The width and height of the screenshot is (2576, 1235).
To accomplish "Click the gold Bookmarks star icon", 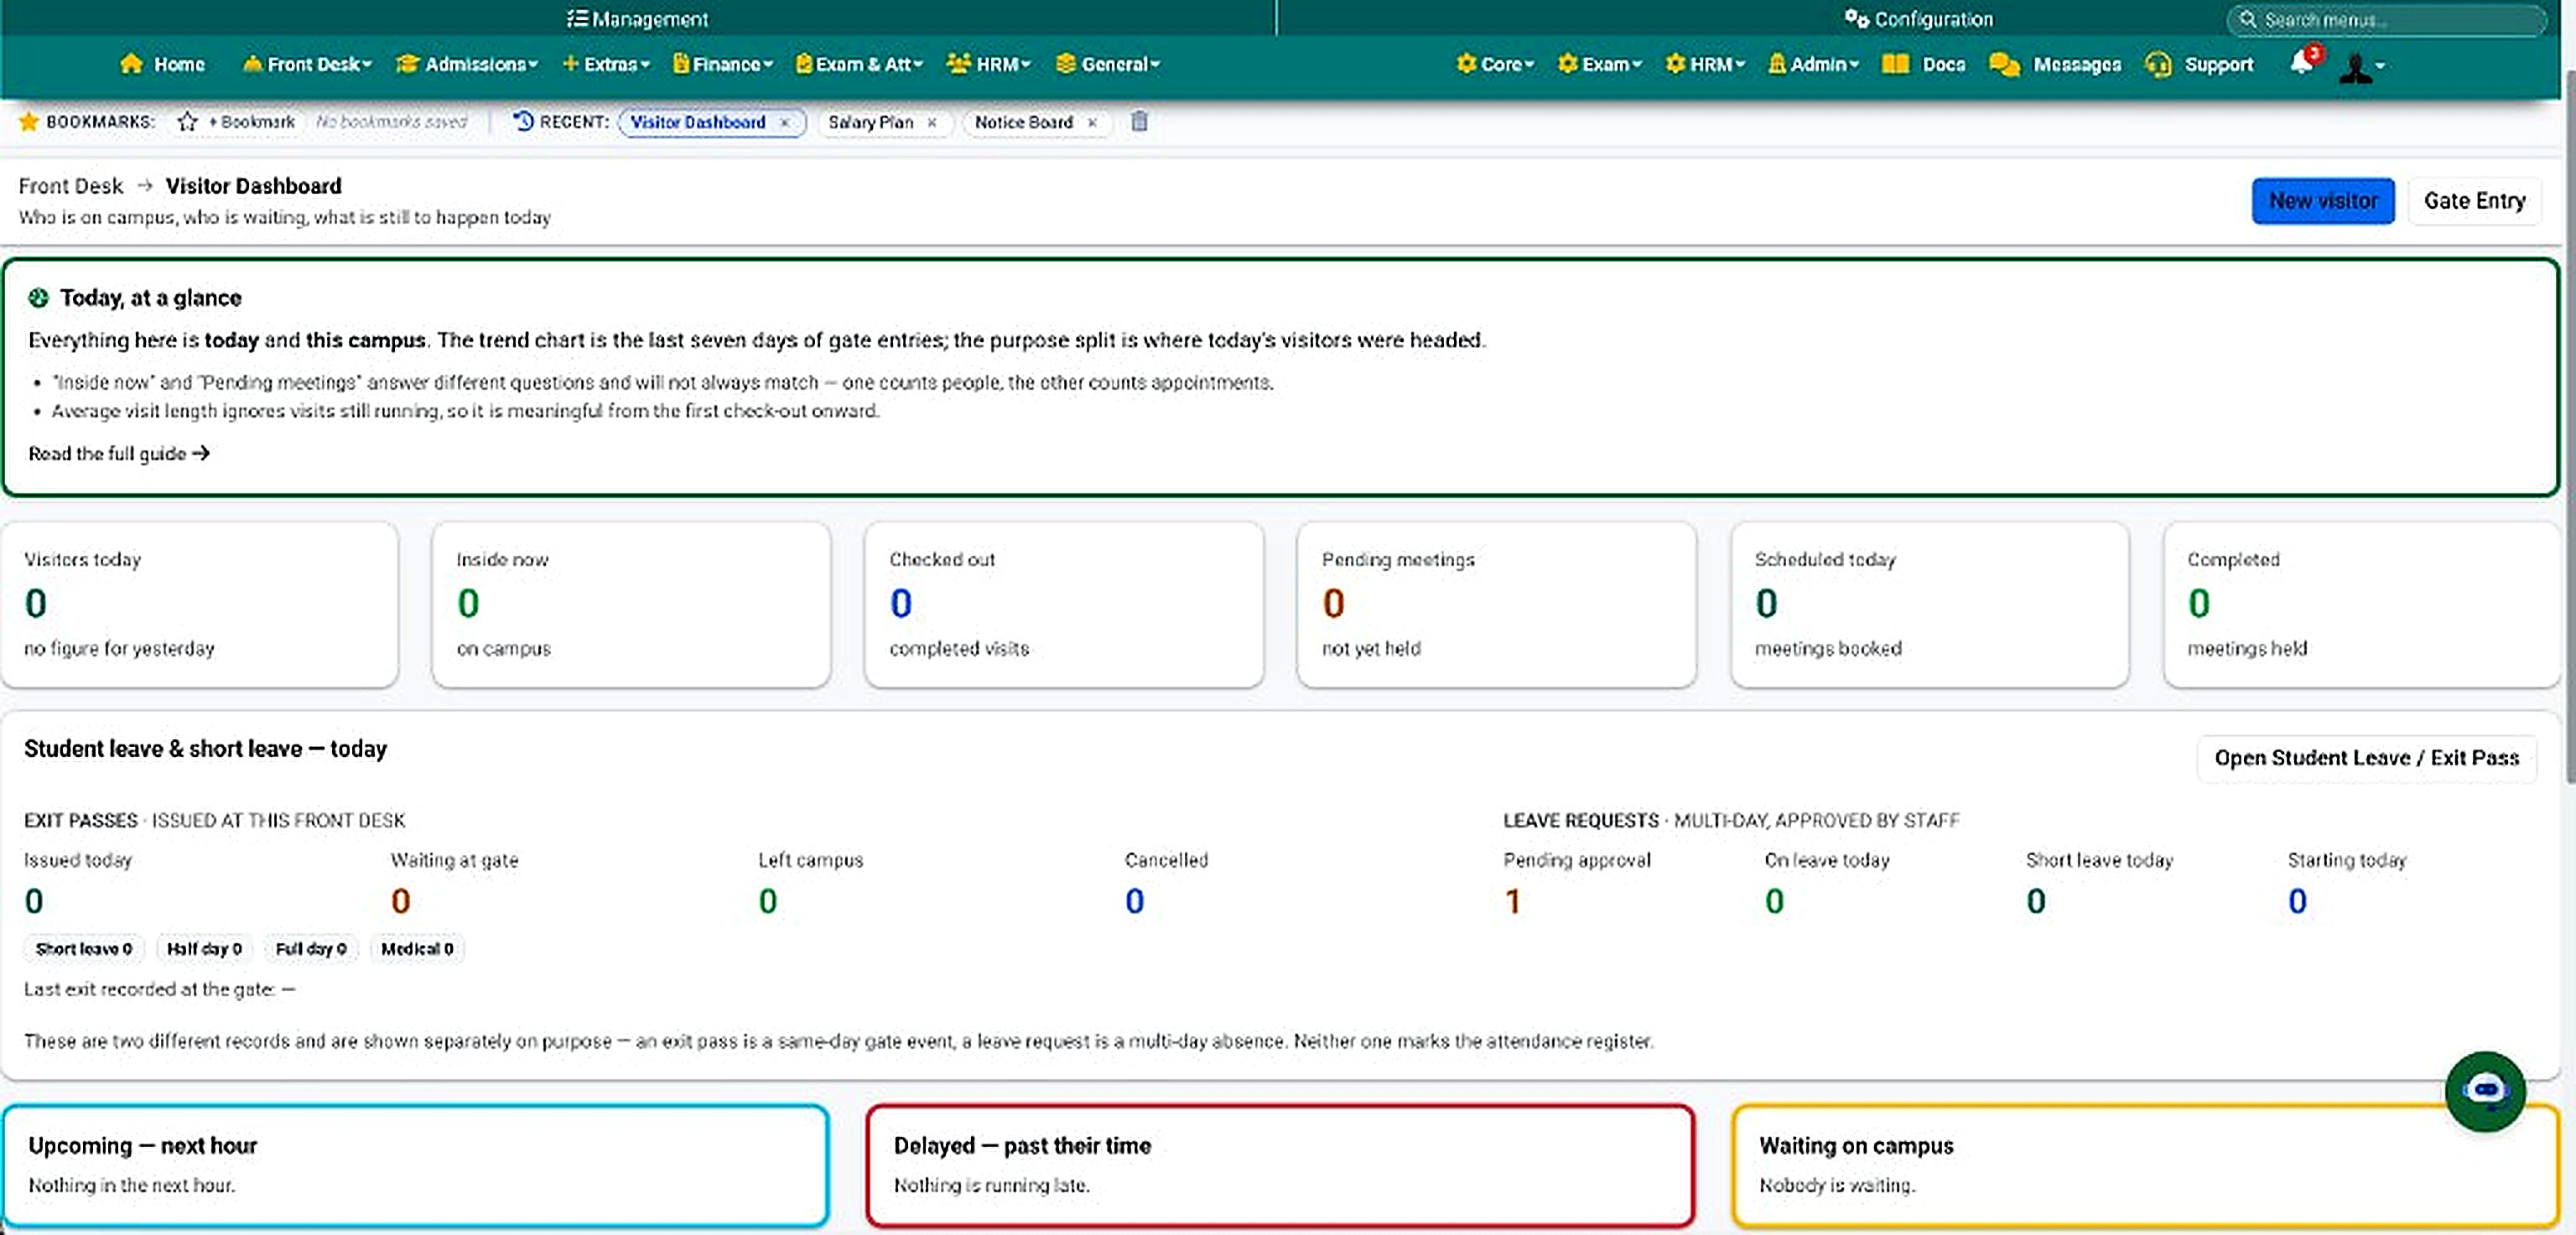I will 29,122.
